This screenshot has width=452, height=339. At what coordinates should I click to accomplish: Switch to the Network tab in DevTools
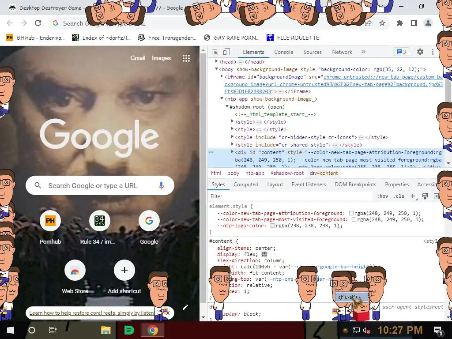342,52
